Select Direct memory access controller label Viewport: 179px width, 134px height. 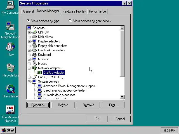click(64, 90)
